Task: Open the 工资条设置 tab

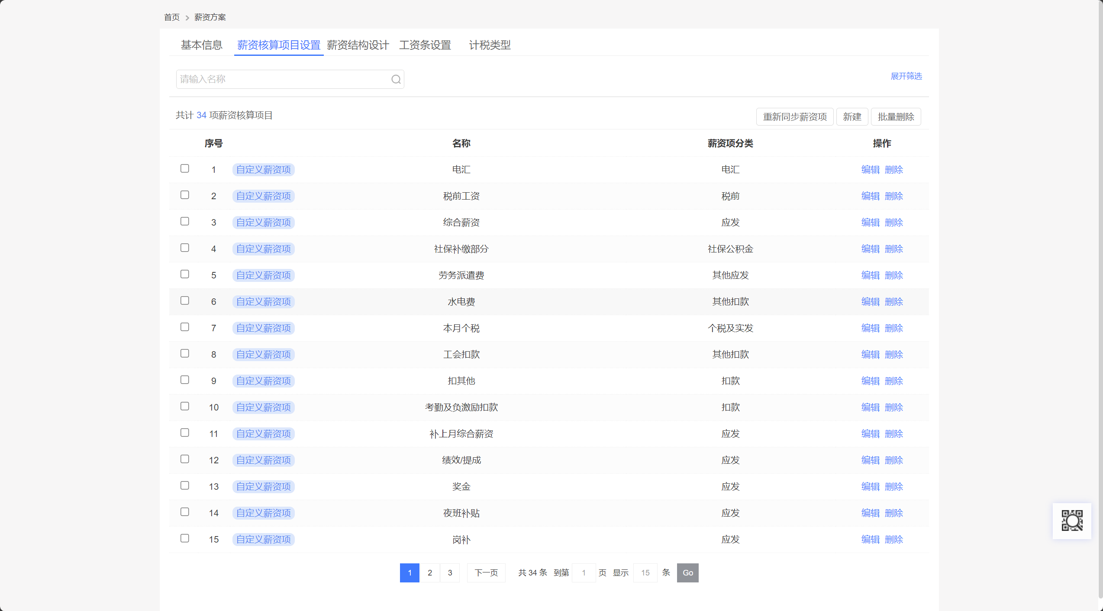Action: (425, 45)
